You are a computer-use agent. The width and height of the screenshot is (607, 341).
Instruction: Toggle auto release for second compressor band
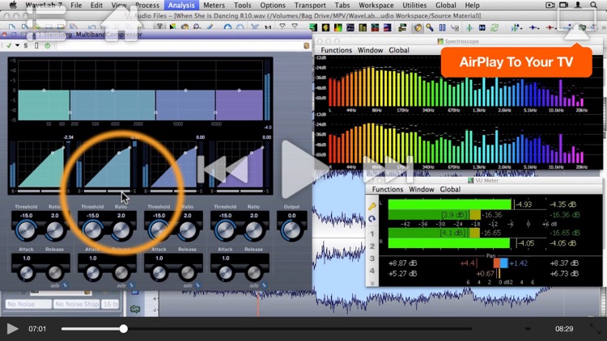(131, 285)
